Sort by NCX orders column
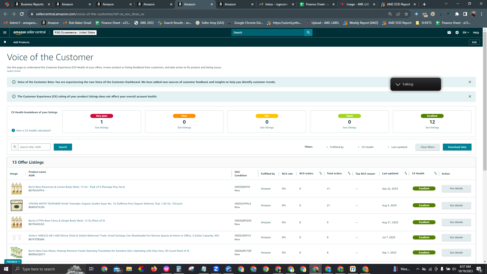The image size is (487, 274). point(321,174)
